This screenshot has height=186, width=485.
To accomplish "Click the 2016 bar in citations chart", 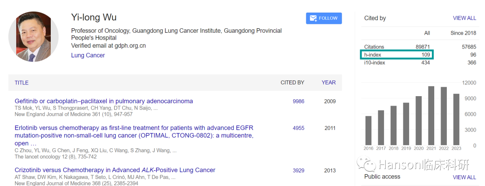I will [x=368, y=131].
